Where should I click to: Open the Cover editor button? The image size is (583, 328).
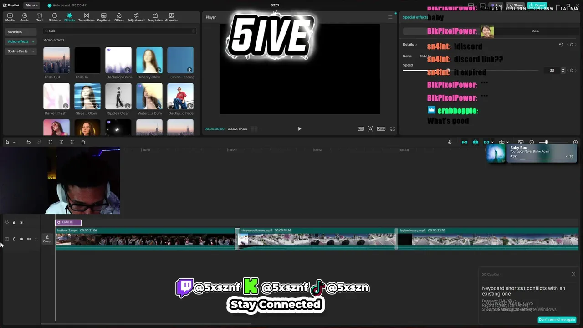(x=47, y=239)
